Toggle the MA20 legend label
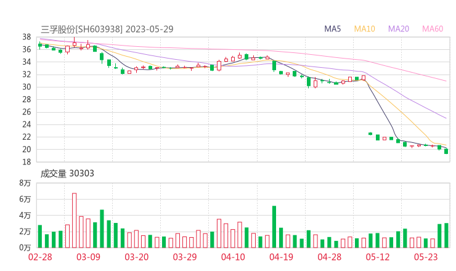 pos(398,29)
